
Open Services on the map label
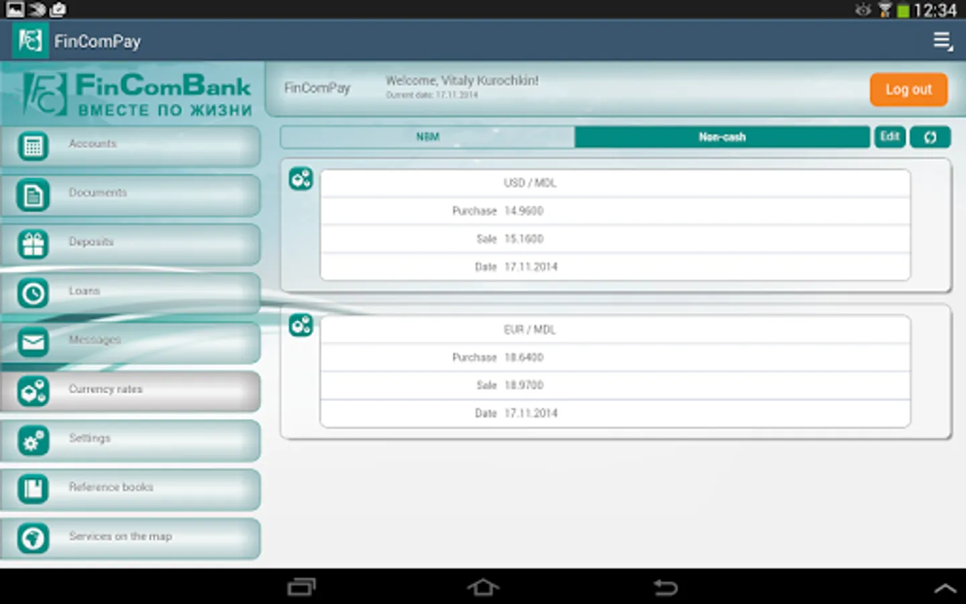(x=120, y=536)
